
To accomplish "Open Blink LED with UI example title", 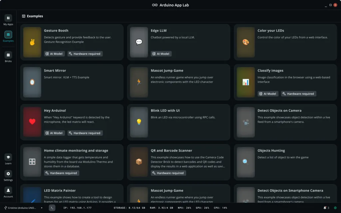I will 165,110.
